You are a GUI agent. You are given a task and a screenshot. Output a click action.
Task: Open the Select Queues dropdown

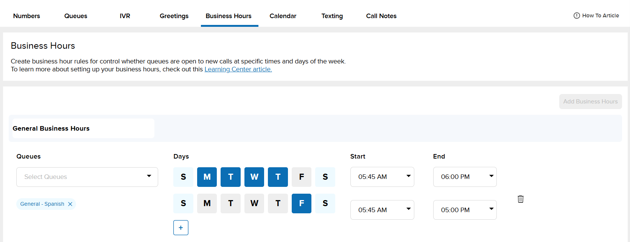tap(87, 177)
